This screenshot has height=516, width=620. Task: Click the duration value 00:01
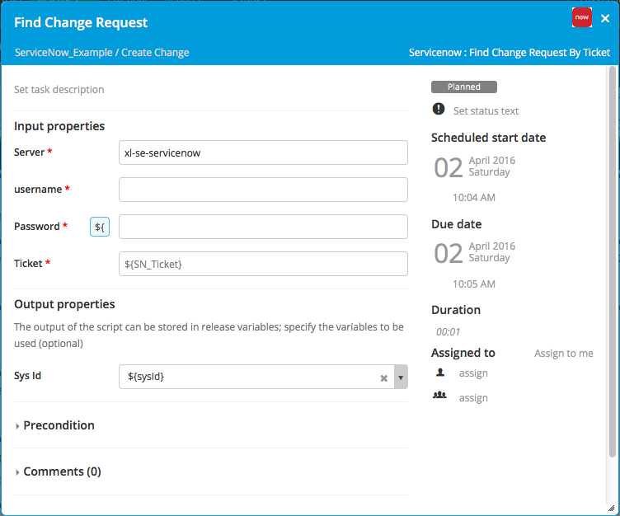[x=448, y=331]
